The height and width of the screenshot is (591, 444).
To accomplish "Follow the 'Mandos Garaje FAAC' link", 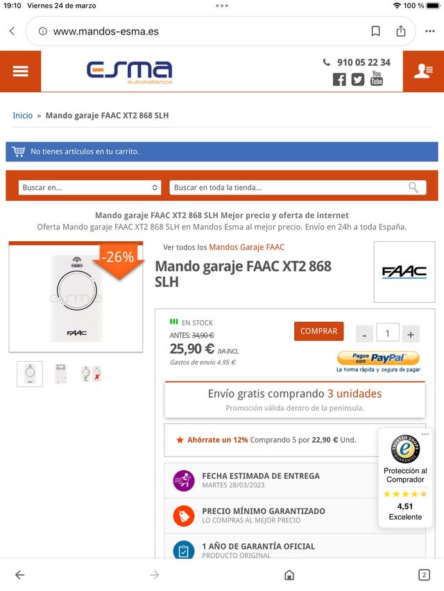I will coord(246,247).
